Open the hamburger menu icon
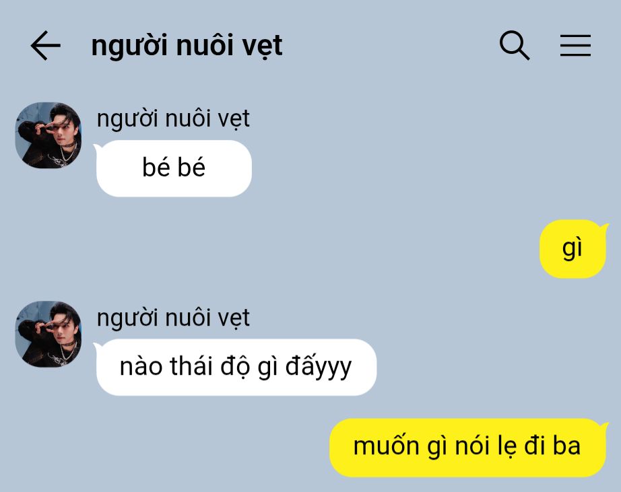This screenshot has height=492, width=621. click(x=575, y=46)
